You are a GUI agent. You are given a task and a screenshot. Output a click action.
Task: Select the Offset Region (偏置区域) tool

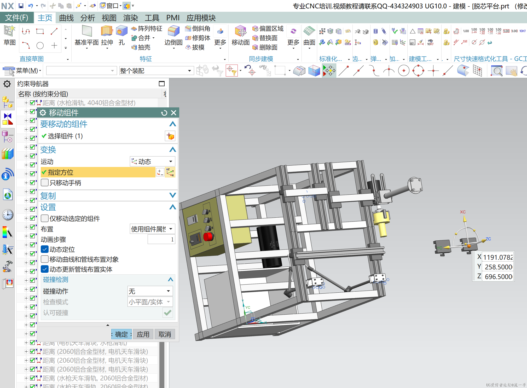point(268,28)
